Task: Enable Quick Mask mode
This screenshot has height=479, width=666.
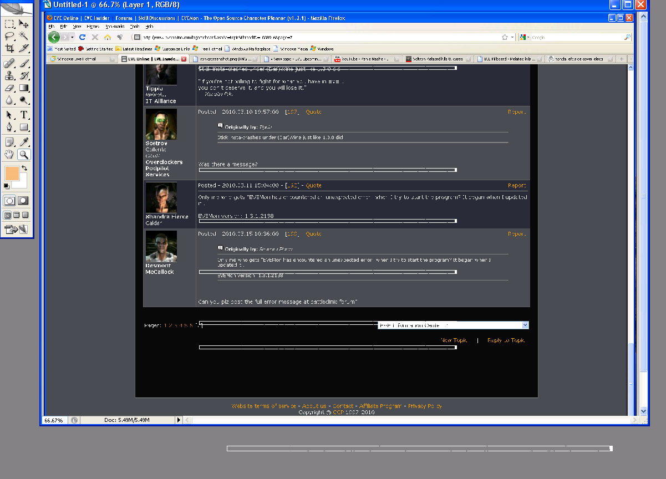Action: point(23,201)
